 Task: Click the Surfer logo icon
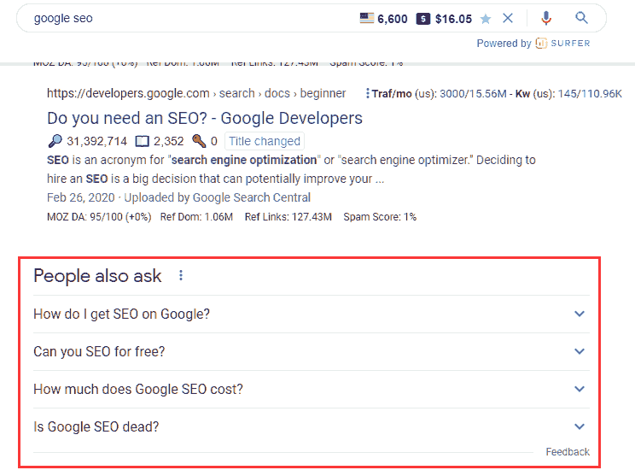pos(541,43)
